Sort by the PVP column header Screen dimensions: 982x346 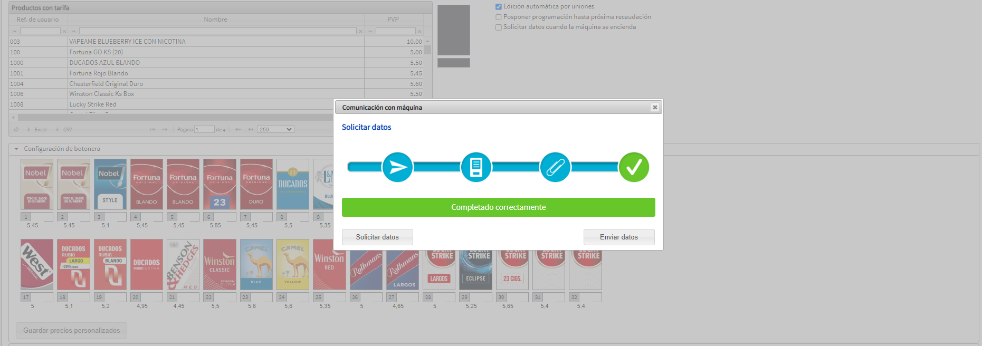tap(393, 20)
